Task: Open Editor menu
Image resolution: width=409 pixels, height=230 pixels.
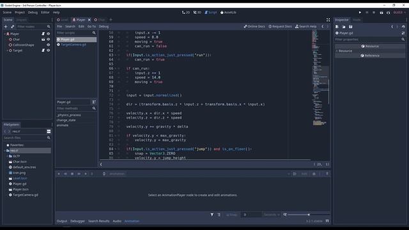Action: pyautogui.click(x=45, y=12)
